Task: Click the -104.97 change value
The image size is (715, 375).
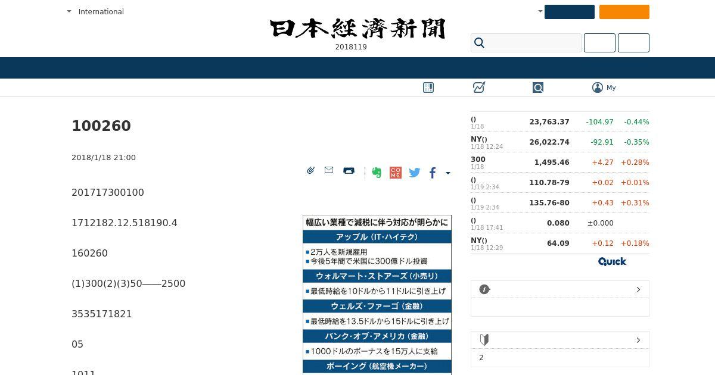Action: [x=599, y=122]
